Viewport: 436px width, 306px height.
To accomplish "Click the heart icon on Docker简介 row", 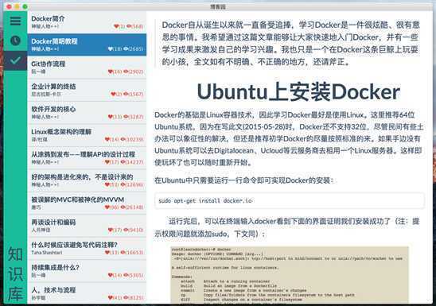I will (116, 26).
